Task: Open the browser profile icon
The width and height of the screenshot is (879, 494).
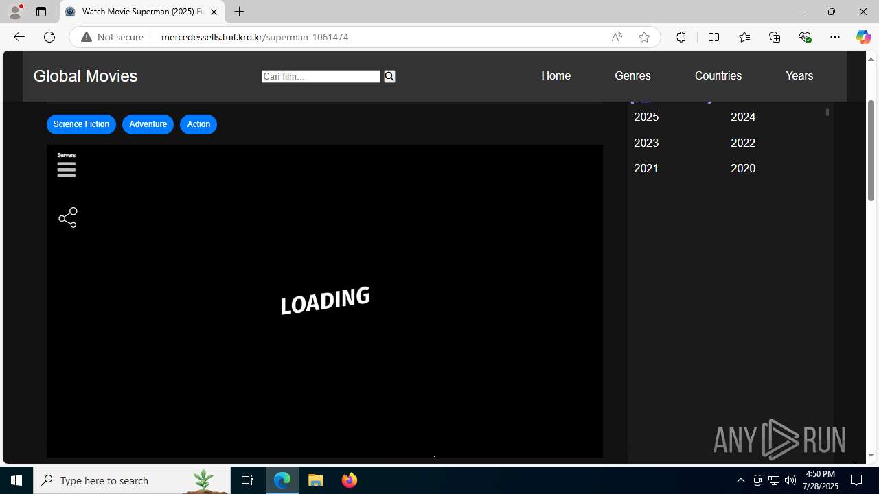Action: [x=15, y=12]
